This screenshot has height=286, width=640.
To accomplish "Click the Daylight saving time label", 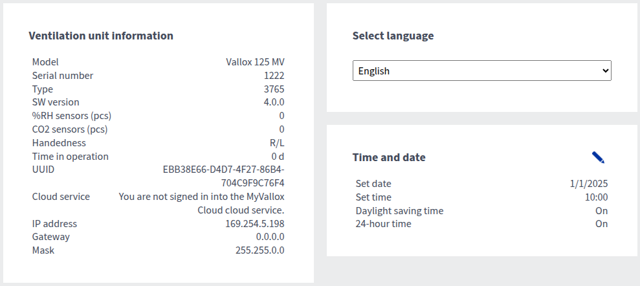I will pos(399,211).
